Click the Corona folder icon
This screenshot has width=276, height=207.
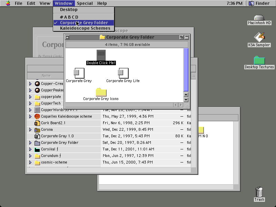click(37, 130)
